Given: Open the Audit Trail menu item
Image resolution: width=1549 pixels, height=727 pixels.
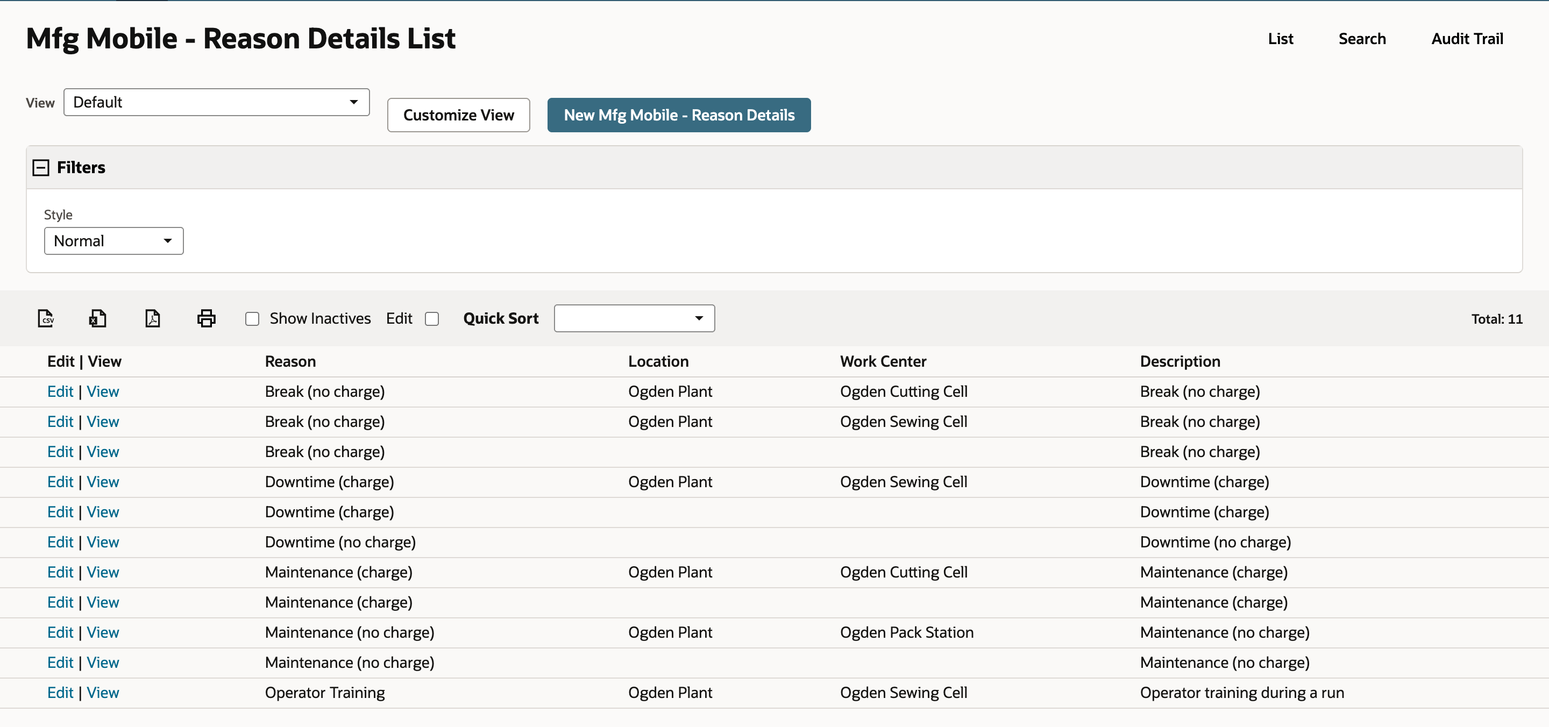Looking at the screenshot, I should [x=1467, y=39].
